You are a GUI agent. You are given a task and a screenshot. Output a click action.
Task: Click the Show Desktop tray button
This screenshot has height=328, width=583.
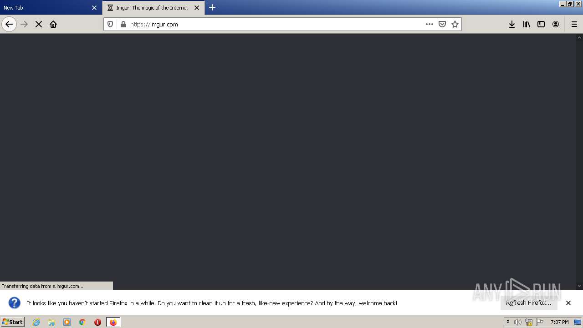[578, 322]
